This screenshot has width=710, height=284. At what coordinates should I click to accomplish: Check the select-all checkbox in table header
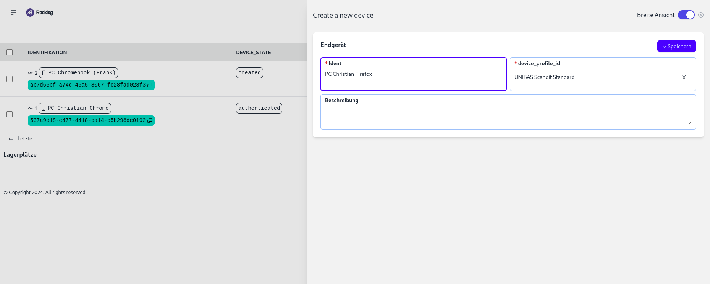pyautogui.click(x=10, y=52)
